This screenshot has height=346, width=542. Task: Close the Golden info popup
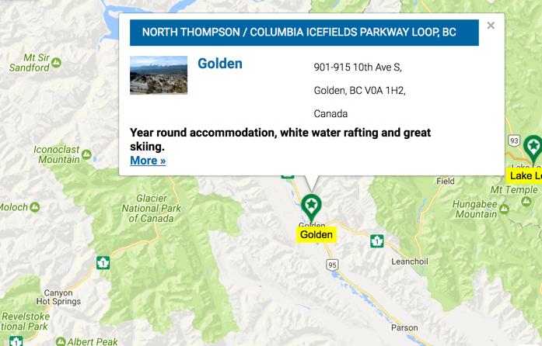point(491,26)
